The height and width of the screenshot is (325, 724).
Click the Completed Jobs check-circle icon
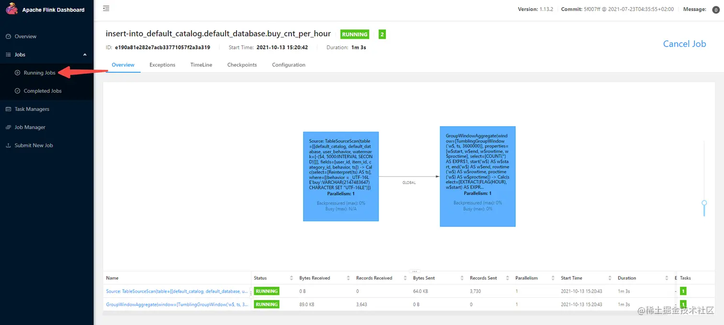[x=18, y=91]
